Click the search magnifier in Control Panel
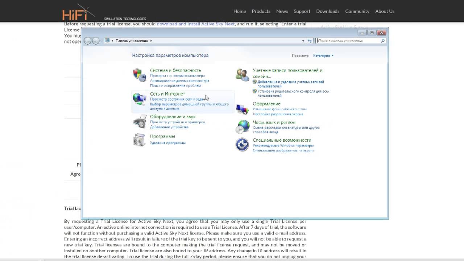This screenshot has height=261, width=464. 382,41
